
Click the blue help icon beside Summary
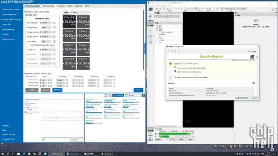253,83
